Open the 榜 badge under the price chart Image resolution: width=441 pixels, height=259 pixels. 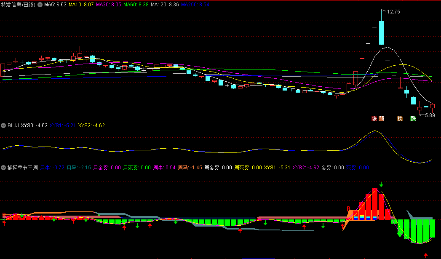coord(400,119)
